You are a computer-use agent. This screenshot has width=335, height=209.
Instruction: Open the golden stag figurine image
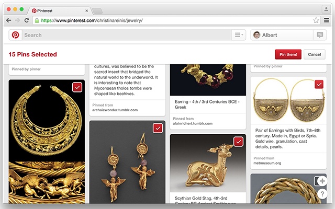[x=208, y=163]
